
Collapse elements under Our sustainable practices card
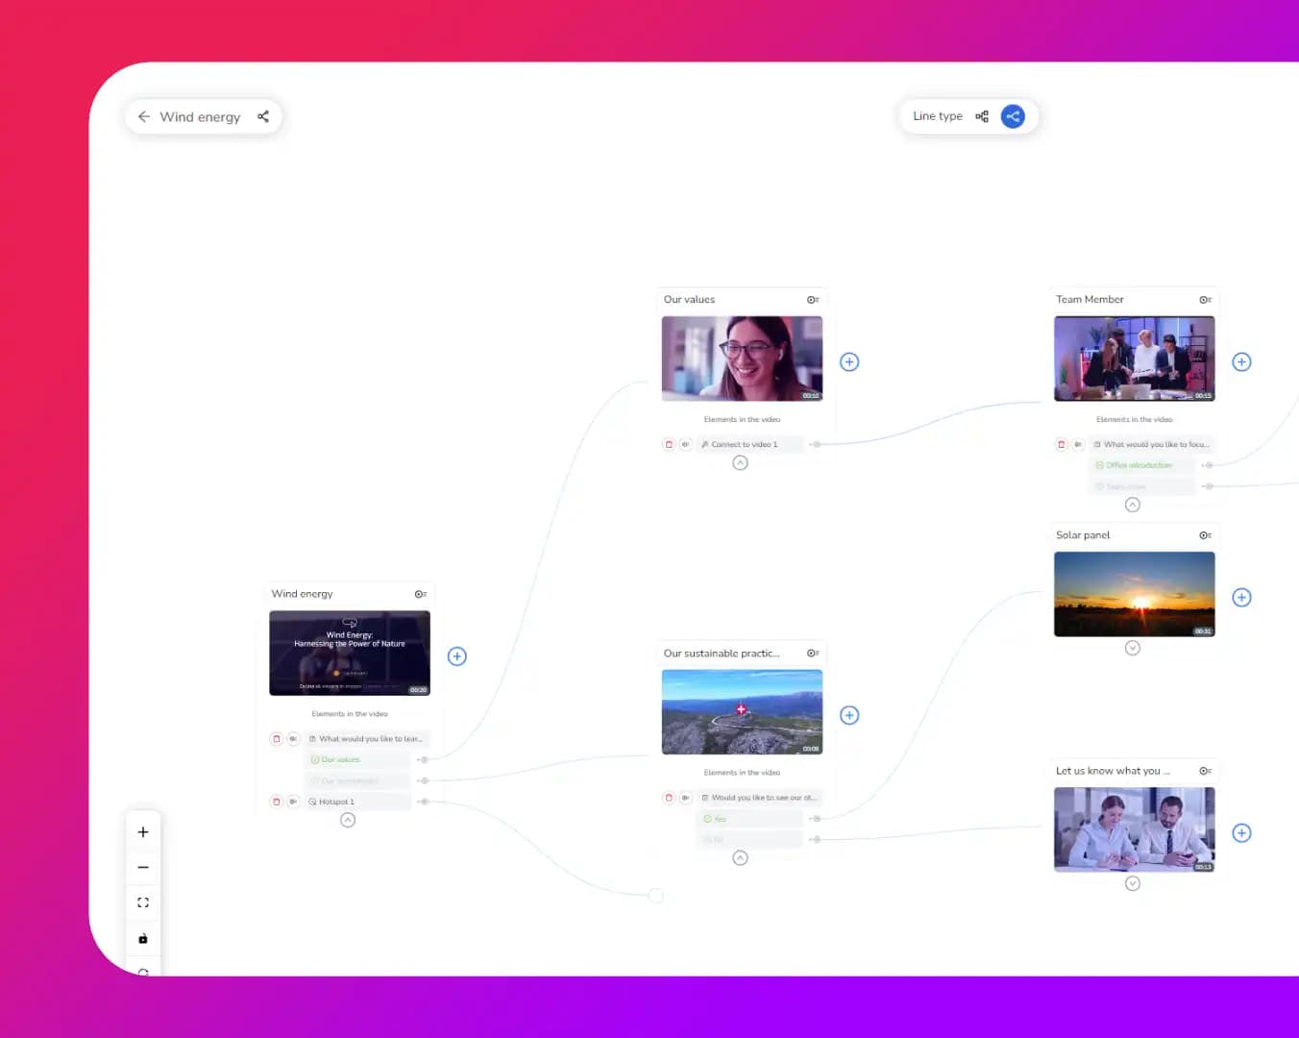[x=740, y=857]
